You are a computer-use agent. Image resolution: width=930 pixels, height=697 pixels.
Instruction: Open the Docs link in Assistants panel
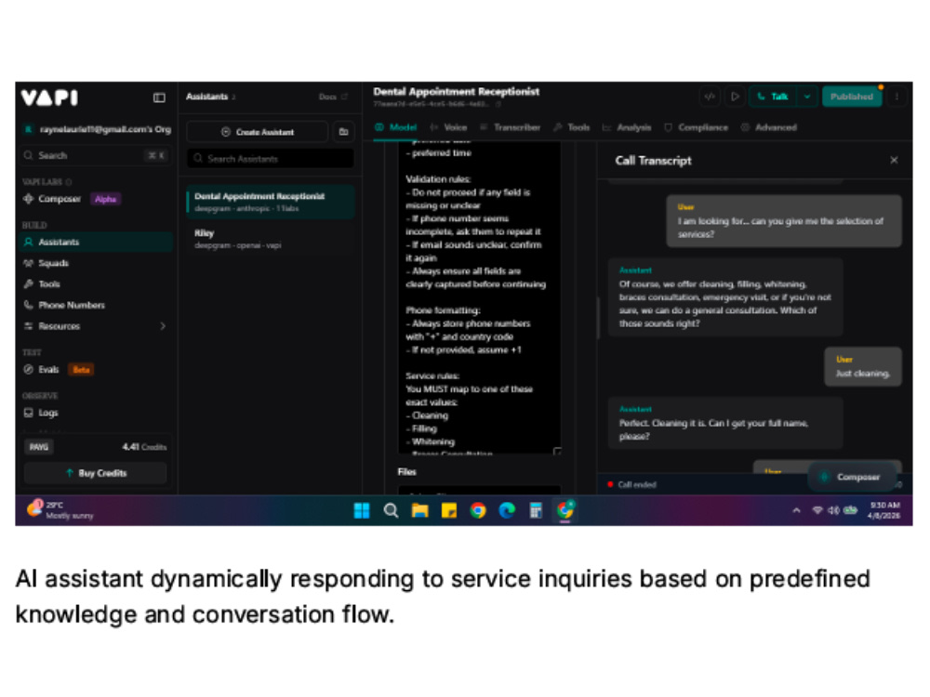tap(332, 97)
